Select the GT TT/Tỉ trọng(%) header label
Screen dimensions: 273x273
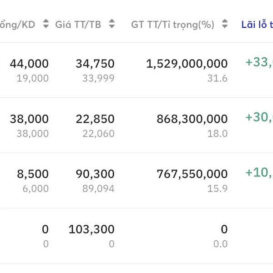[x=172, y=25]
